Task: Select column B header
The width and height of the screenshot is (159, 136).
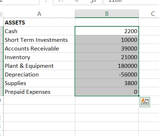Action: click(107, 14)
